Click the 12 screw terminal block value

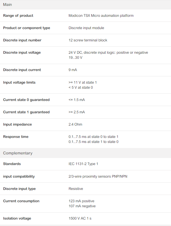coord(88,40)
